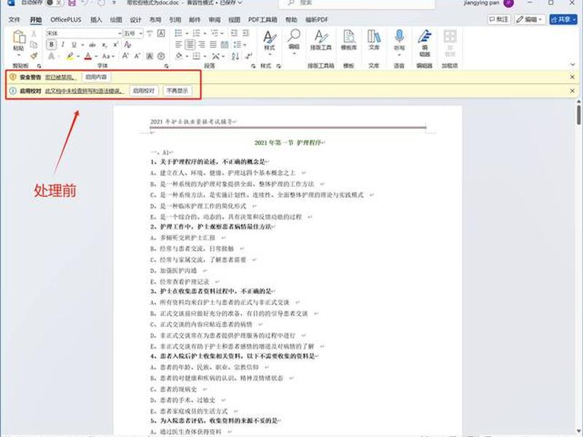Click the Bullets list icon

click(x=179, y=33)
